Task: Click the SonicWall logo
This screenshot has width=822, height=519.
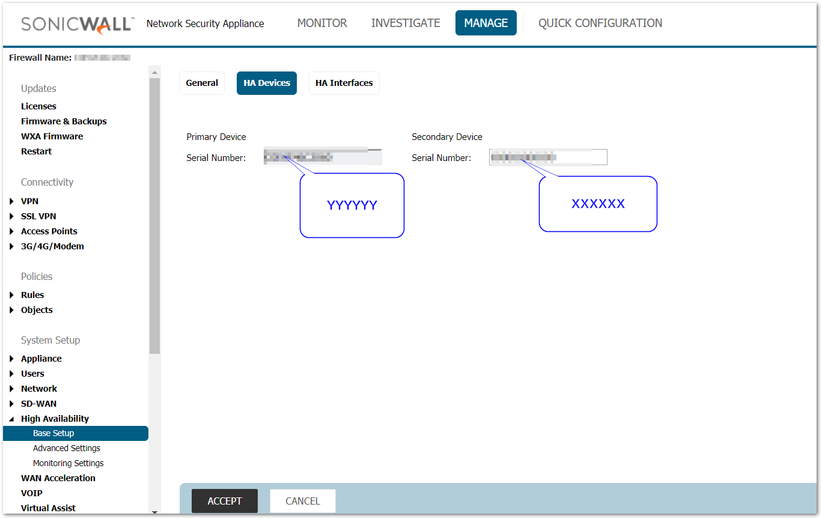Action: (x=77, y=24)
